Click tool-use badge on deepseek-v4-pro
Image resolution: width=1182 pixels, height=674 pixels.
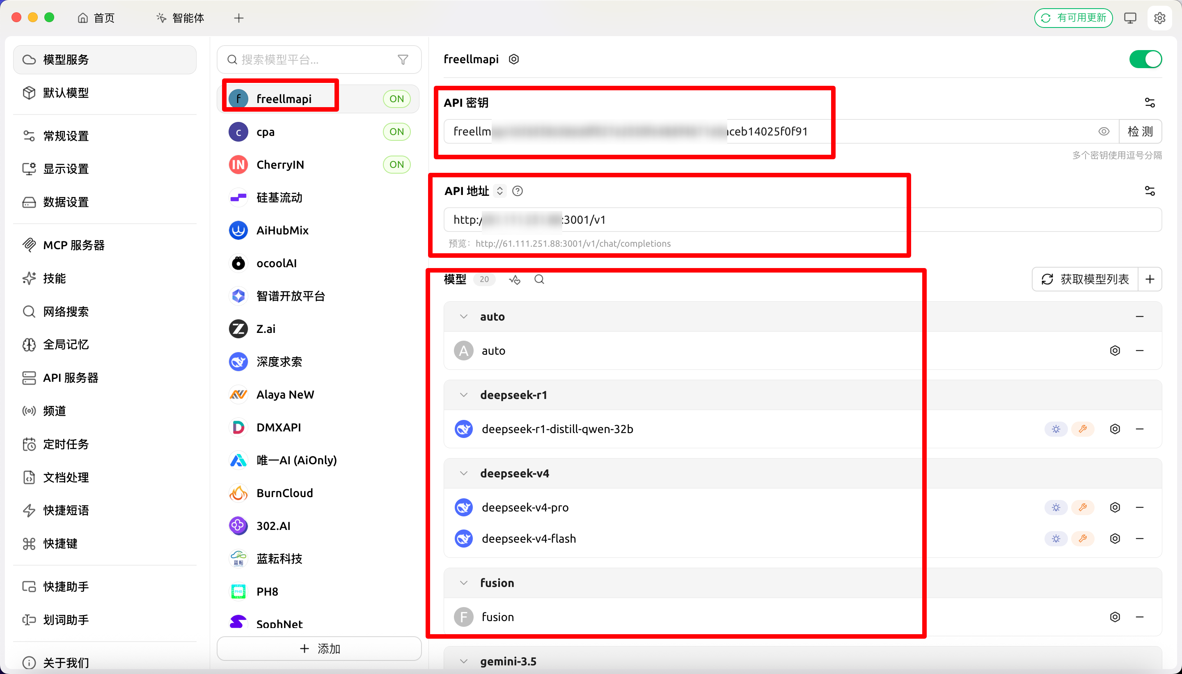click(1083, 507)
